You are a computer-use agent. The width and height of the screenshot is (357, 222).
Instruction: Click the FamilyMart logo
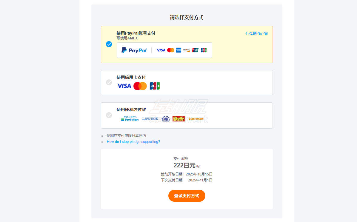click(x=130, y=119)
